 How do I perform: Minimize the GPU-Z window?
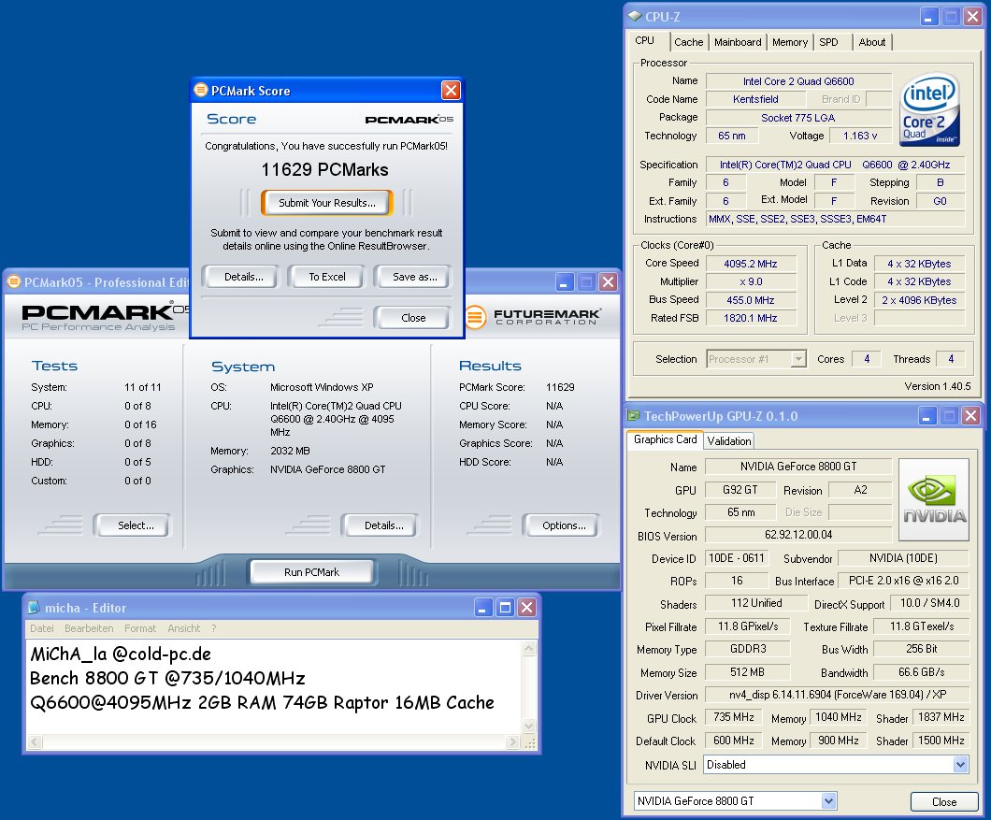(927, 416)
